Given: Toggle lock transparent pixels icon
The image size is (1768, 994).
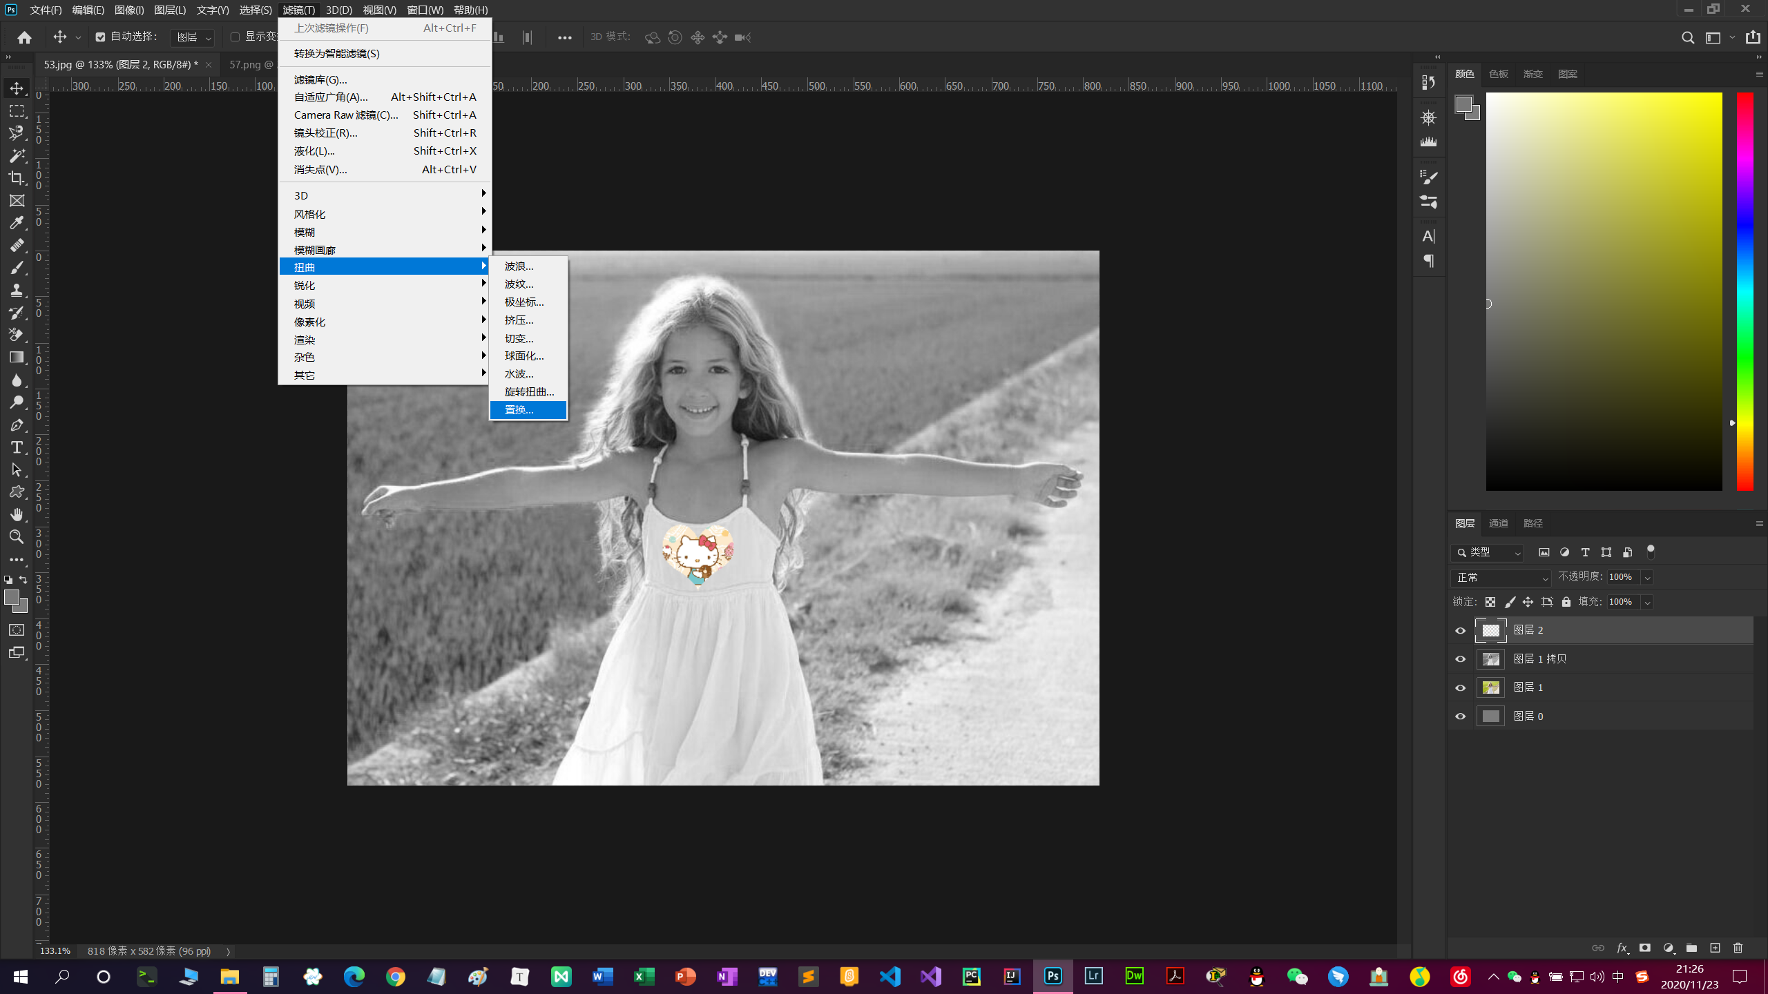Looking at the screenshot, I should (1490, 602).
